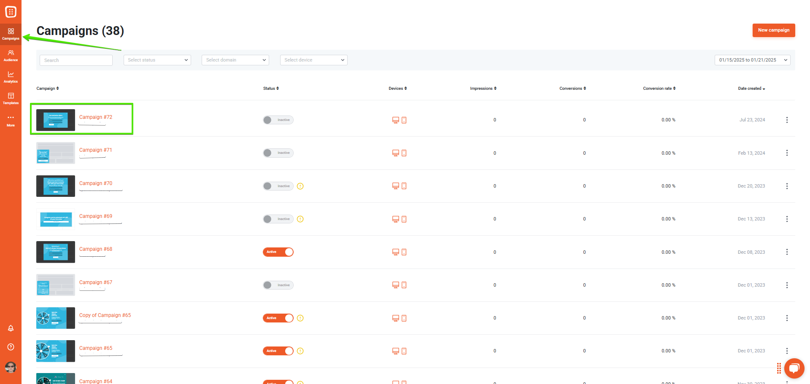Toggle Campaign #69 status switch
Screen dimensions: 810x384
278,219
